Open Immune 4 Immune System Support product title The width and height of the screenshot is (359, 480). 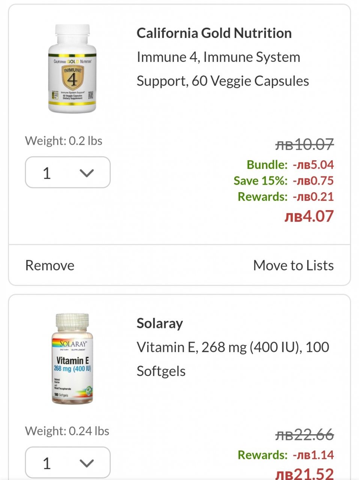click(223, 69)
